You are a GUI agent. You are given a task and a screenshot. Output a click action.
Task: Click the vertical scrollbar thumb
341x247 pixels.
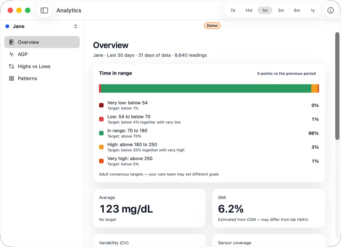pos(337,86)
